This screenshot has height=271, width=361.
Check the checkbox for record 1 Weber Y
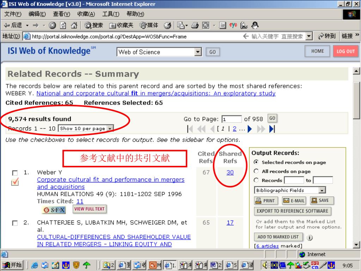[15, 173]
